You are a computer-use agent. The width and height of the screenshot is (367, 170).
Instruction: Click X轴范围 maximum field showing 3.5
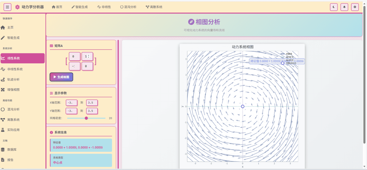coord(92,103)
